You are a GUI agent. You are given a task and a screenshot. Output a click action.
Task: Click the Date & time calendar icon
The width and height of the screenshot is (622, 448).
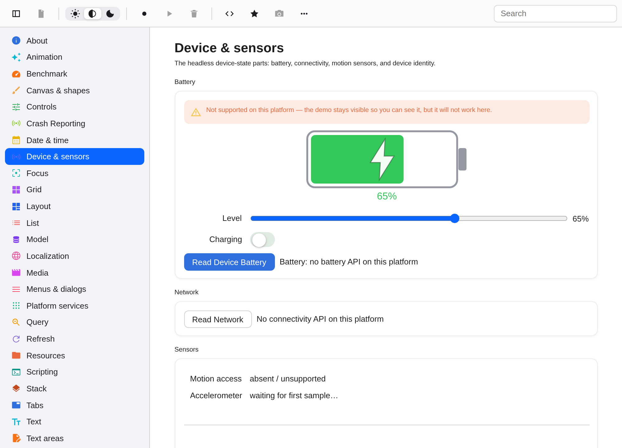point(16,140)
